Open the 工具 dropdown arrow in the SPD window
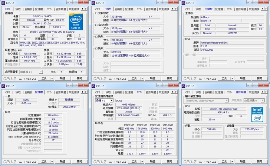Image resolution: width=270 pixels, height=166 pixels. [142, 162]
